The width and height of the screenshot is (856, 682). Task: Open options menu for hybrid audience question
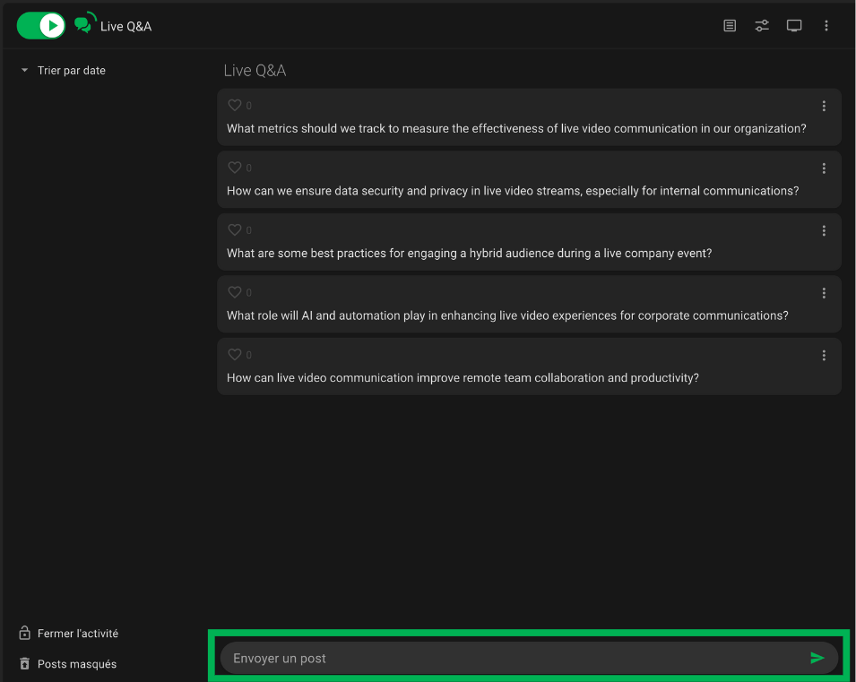824,231
